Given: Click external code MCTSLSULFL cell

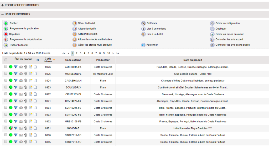Looking at the screenshot, I should tap(73, 74).
